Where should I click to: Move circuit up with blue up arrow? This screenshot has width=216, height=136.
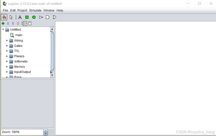8,23
